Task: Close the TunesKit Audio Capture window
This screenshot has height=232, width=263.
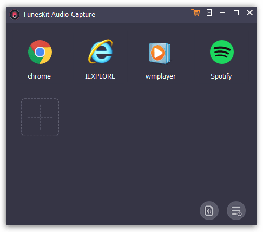Action: click(249, 12)
